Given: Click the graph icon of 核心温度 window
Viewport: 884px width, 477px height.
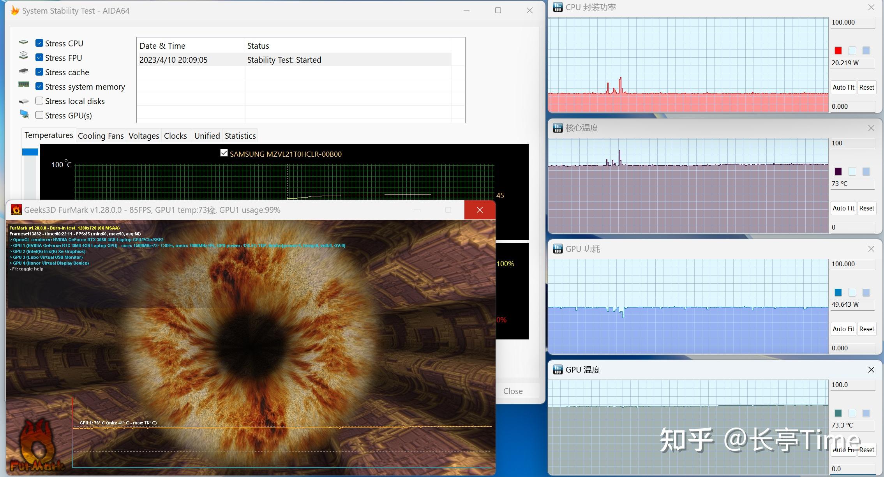Looking at the screenshot, I should coord(558,128).
